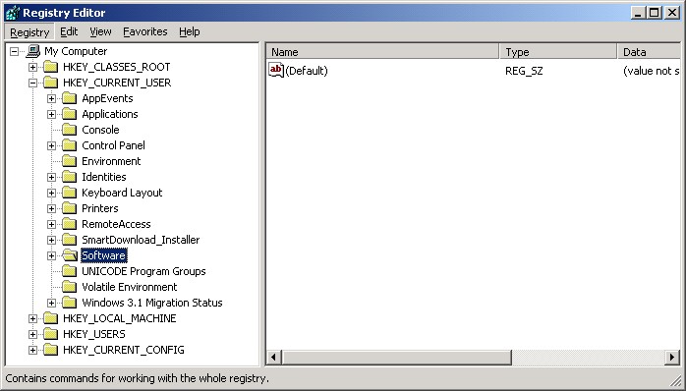Click the HKEY_USERS folder icon
686x391 pixels.
tap(51, 335)
